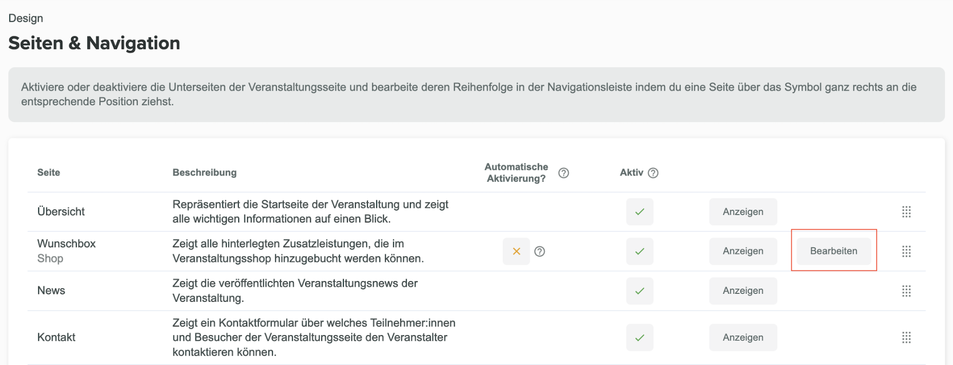Grab the drag handle for Übersicht row
Screen dimensions: 953x365
pos(906,212)
